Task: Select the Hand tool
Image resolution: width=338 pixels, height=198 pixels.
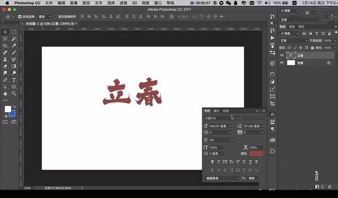Action: pos(5,94)
